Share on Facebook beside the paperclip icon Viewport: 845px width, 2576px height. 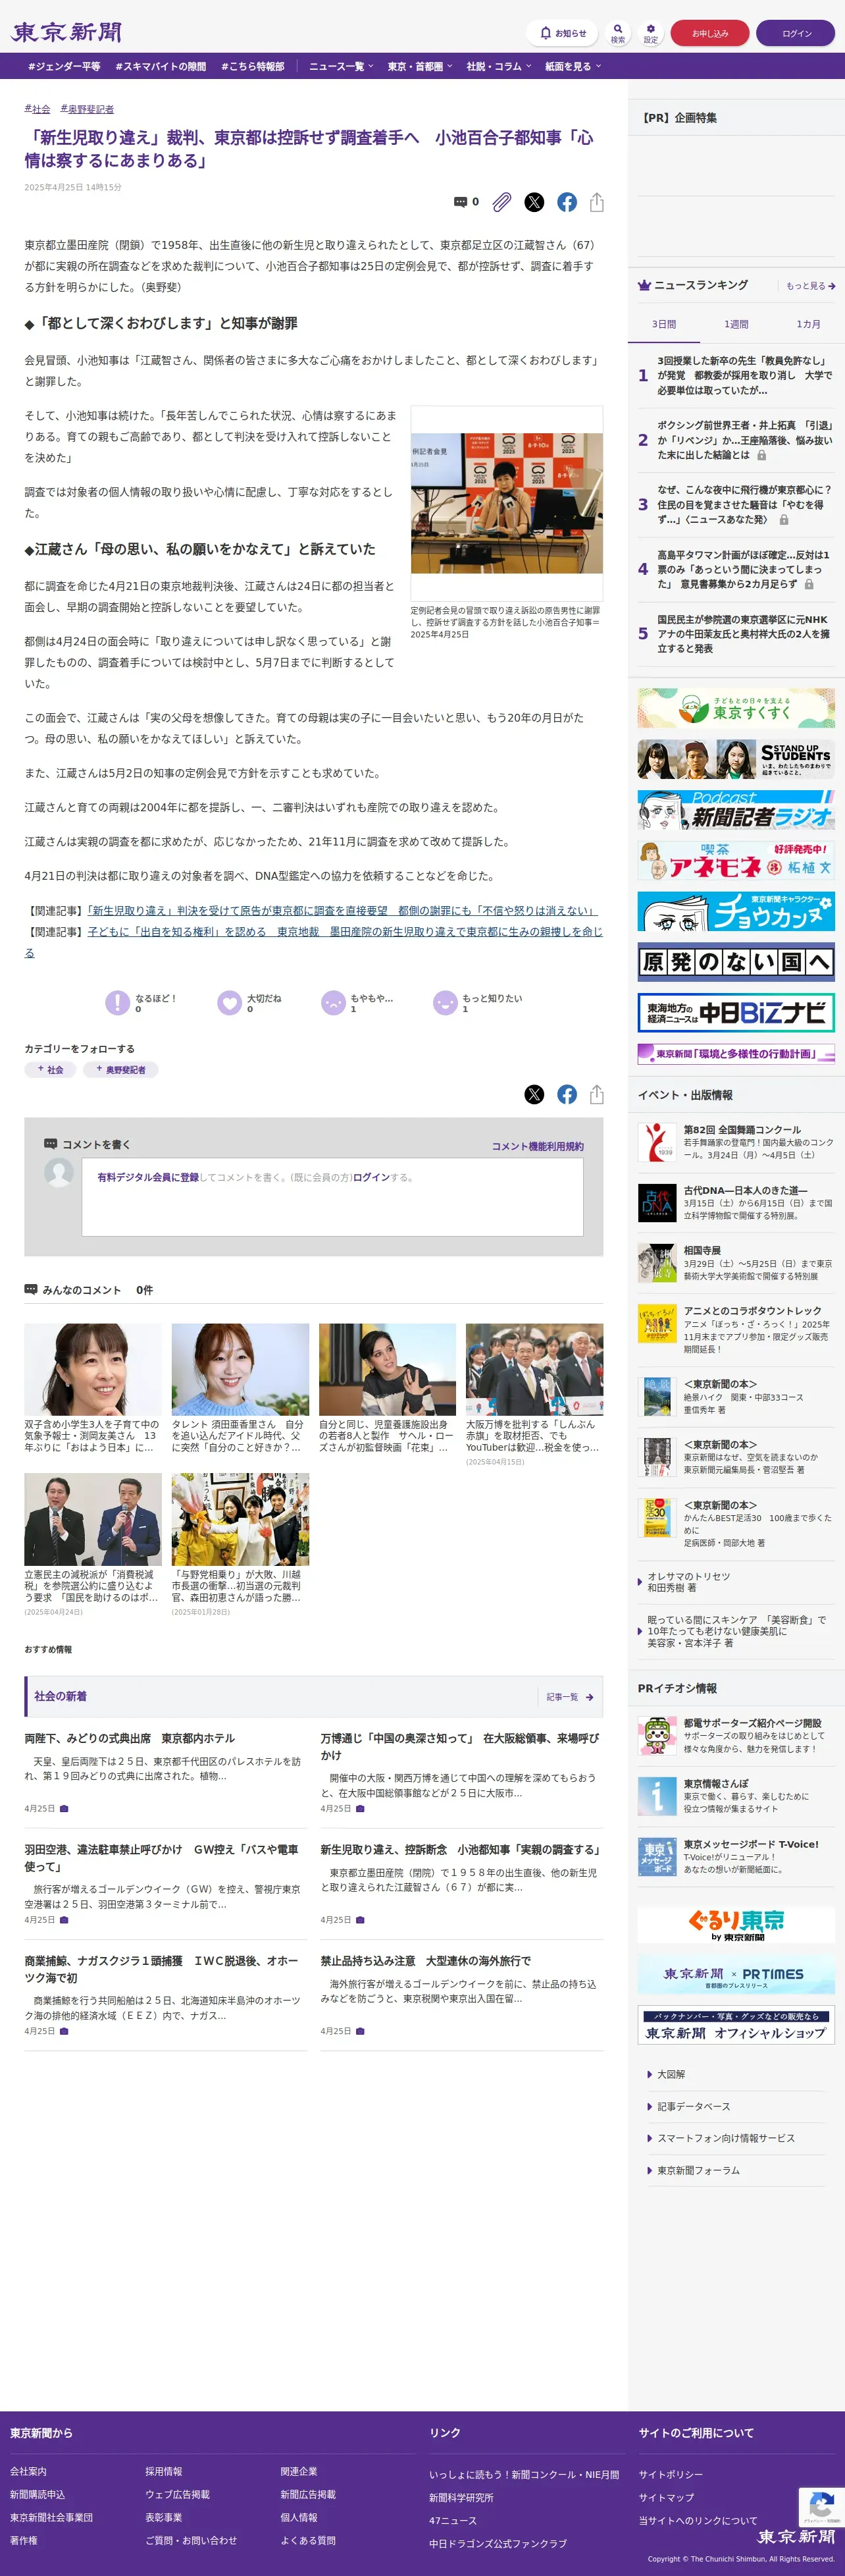pos(567,202)
